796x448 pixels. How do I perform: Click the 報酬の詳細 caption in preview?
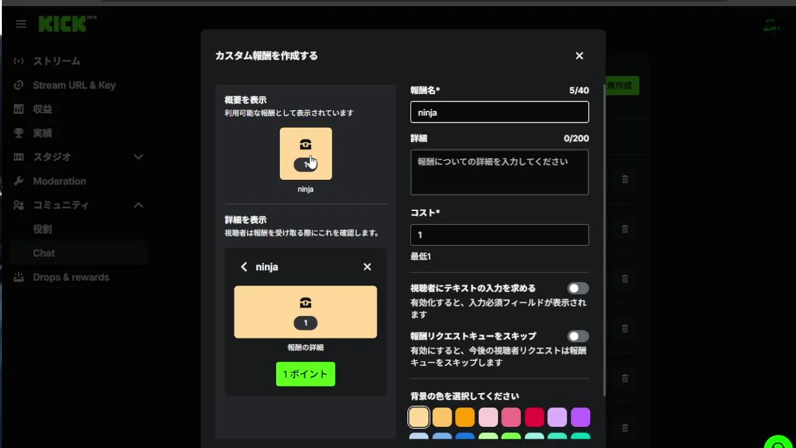point(305,348)
